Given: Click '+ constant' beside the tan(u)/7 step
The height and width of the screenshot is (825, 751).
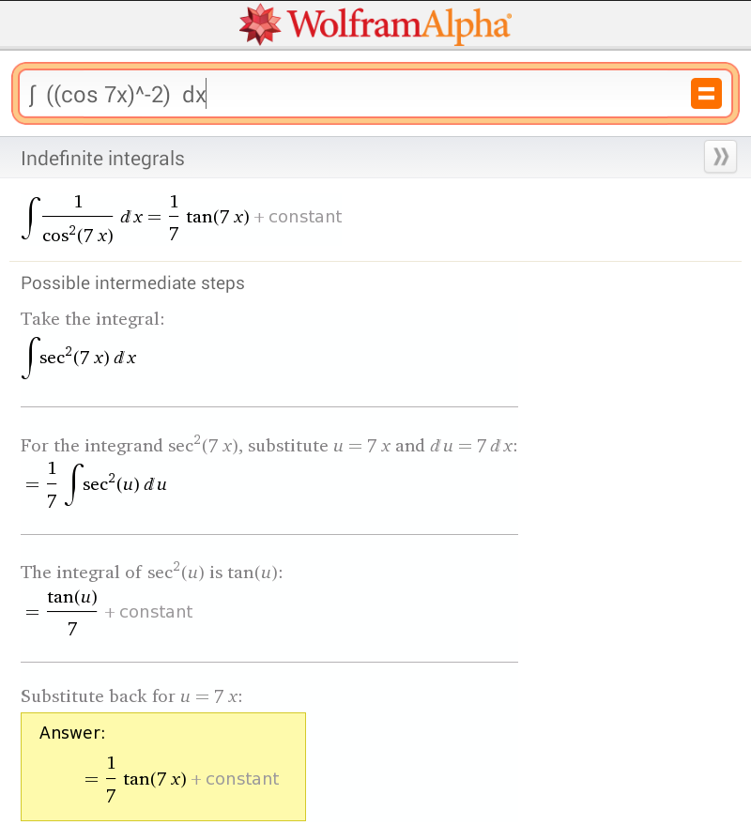Looking at the screenshot, I should 148,612.
